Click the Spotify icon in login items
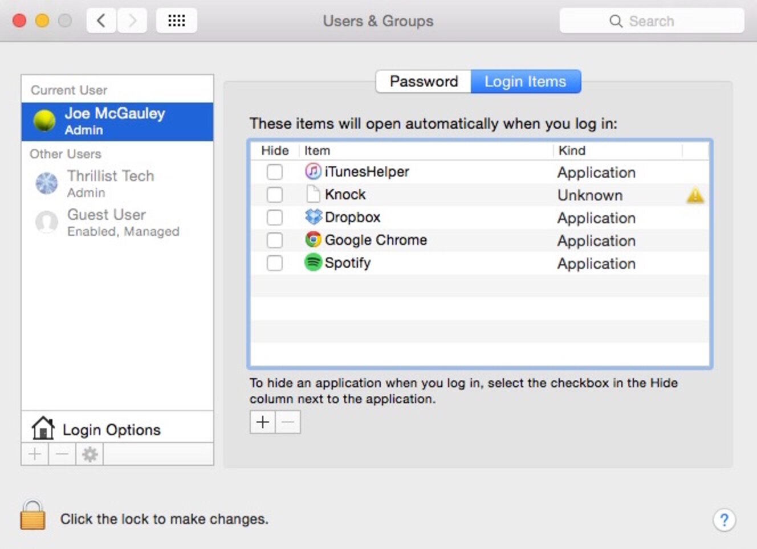Screen dimensions: 757x549 coord(313,263)
